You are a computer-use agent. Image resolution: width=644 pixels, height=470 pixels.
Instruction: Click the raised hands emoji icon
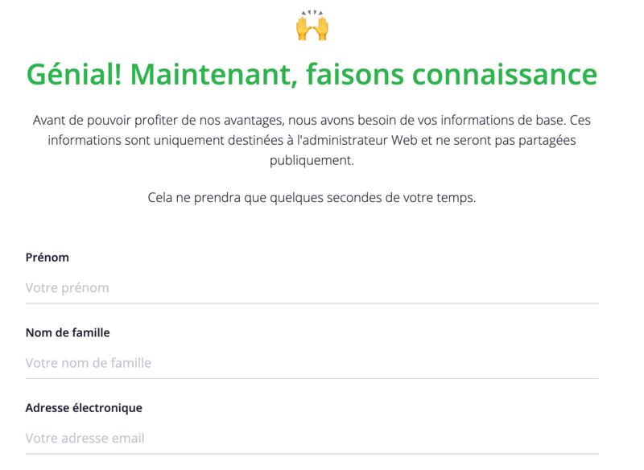click(x=312, y=27)
